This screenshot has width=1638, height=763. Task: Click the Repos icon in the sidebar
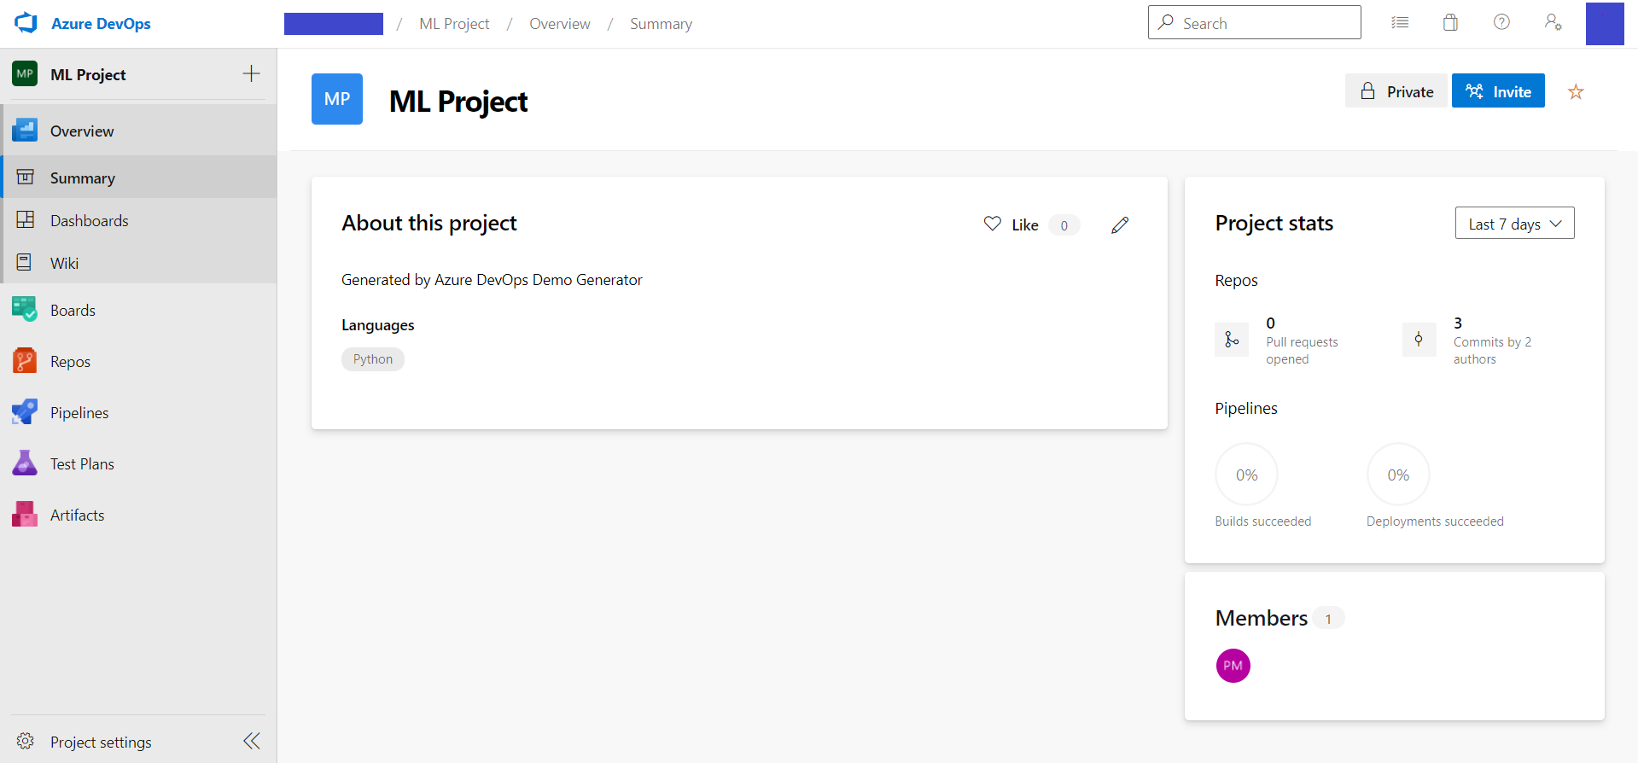(25, 361)
